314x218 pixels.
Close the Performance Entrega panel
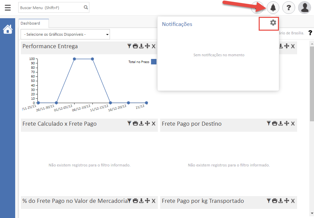[153, 46]
